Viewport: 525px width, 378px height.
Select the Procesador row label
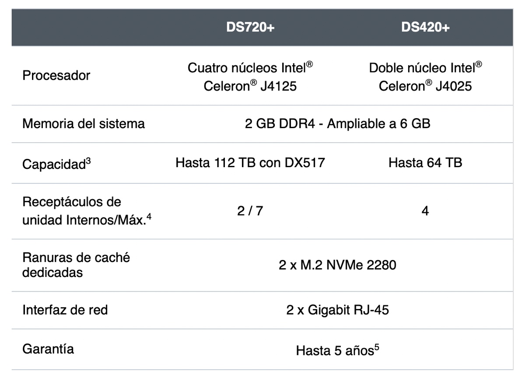[x=56, y=76]
